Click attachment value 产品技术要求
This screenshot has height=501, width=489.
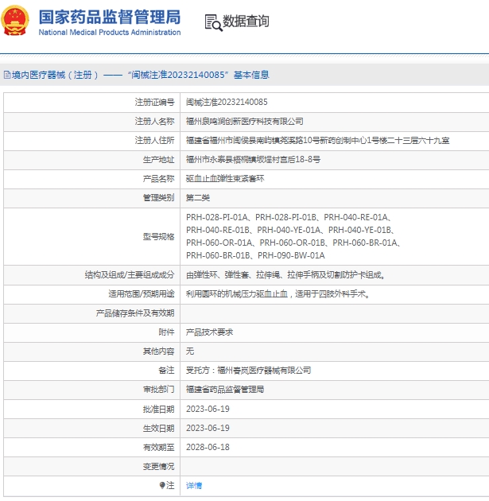coord(210,332)
